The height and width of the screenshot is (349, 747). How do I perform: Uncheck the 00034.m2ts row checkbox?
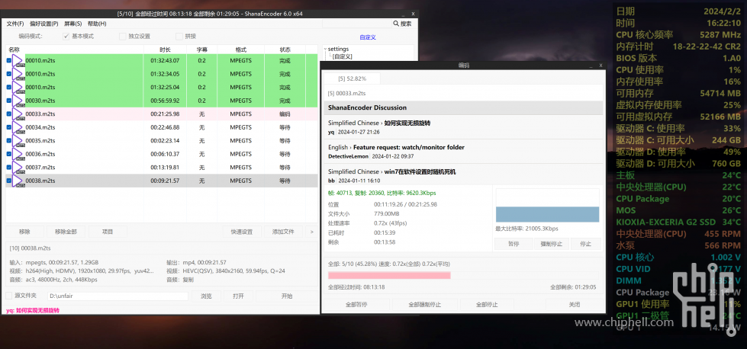(9, 127)
